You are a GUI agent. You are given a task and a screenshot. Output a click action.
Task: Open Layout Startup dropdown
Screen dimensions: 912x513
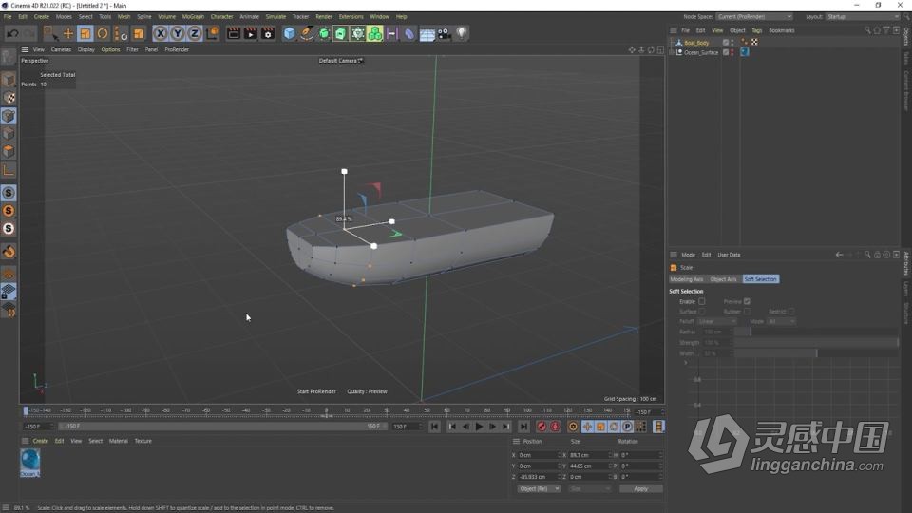click(x=863, y=17)
